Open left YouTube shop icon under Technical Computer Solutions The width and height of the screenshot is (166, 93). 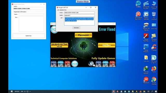coord(67,64)
